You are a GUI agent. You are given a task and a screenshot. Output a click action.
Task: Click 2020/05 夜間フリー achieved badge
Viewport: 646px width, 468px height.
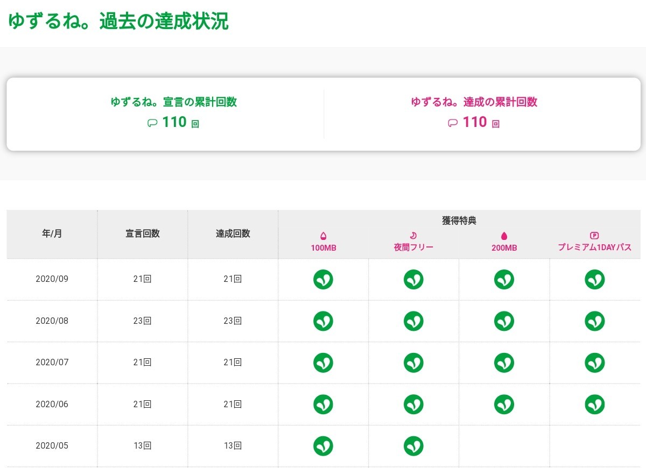point(413,445)
